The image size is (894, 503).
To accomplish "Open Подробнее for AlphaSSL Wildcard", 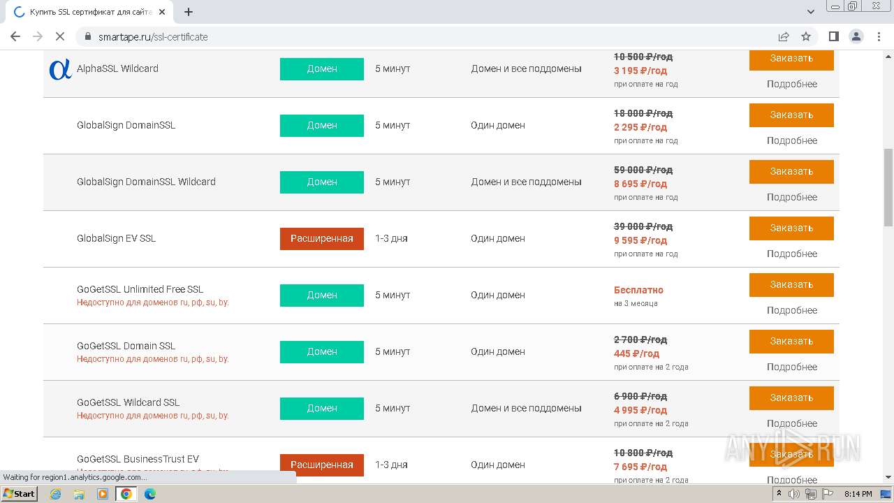I will pos(791,84).
